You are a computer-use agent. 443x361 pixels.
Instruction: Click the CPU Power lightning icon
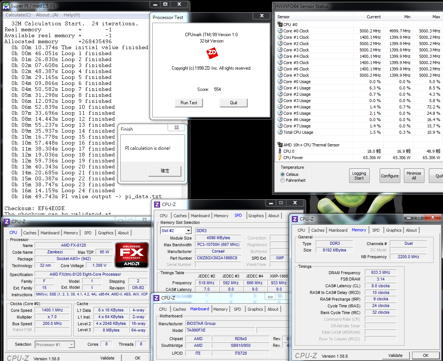point(280,158)
